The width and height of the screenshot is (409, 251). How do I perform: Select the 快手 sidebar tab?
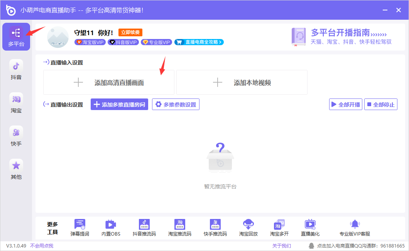point(16,136)
